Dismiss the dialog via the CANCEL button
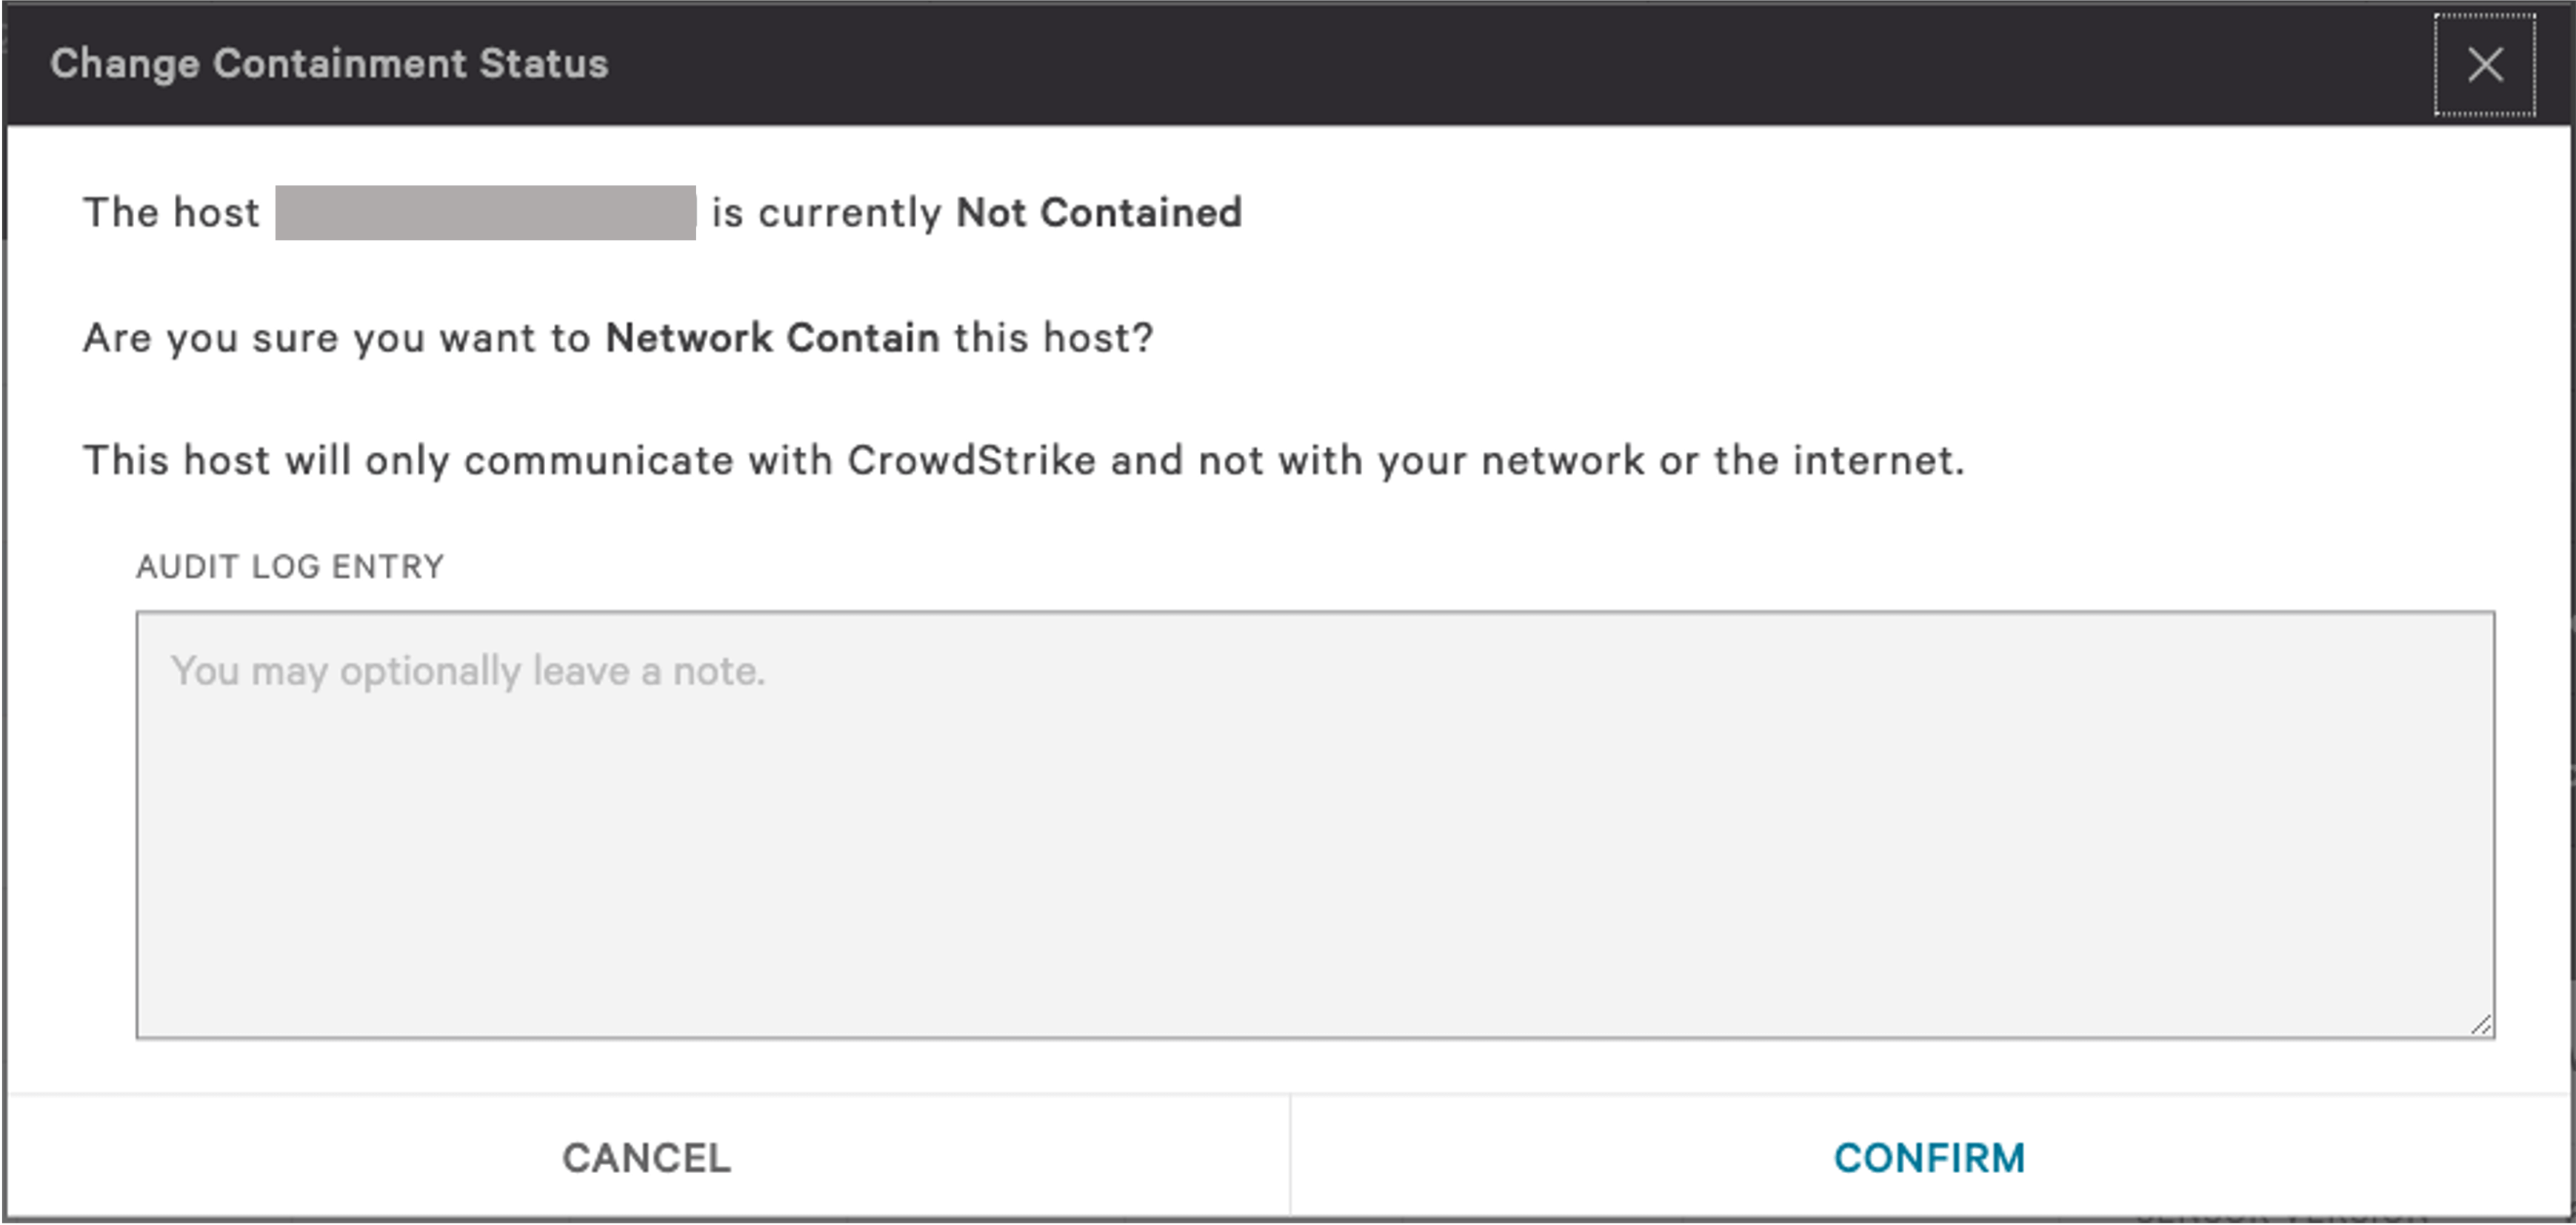This screenshot has height=1225, width=2576. tap(646, 1158)
